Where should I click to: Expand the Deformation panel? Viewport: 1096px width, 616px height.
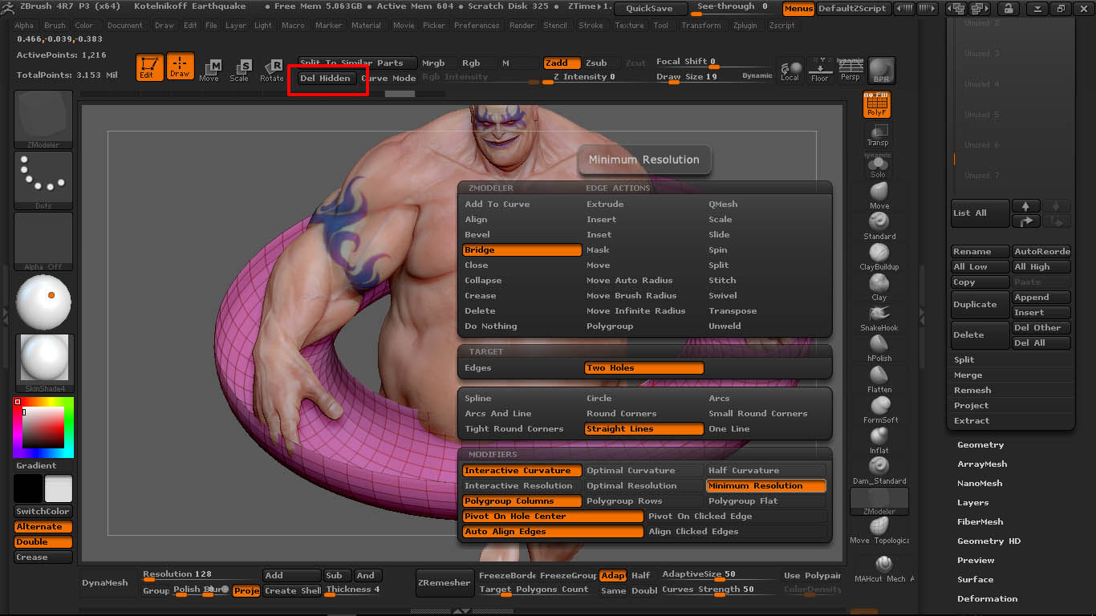pos(987,598)
